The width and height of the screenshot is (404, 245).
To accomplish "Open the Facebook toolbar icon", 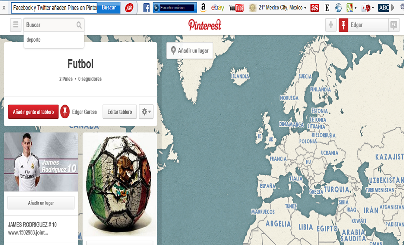I will coord(146,8).
